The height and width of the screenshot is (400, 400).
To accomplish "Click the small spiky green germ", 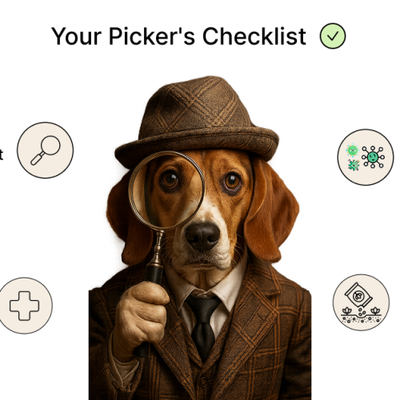I will pos(354,165).
